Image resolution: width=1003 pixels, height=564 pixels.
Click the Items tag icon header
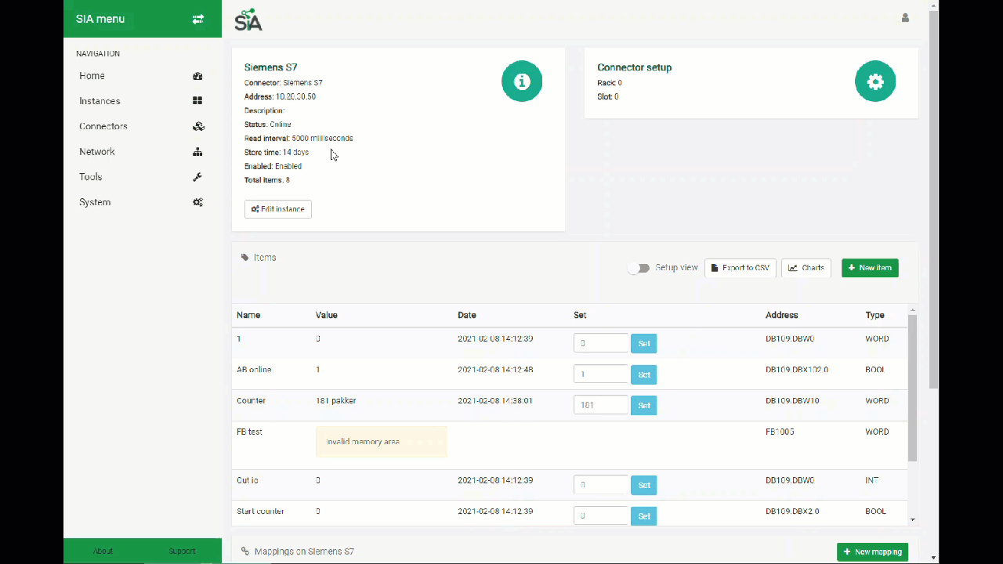(244, 257)
